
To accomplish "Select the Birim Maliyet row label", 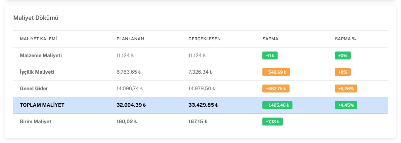I will pos(35,122).
